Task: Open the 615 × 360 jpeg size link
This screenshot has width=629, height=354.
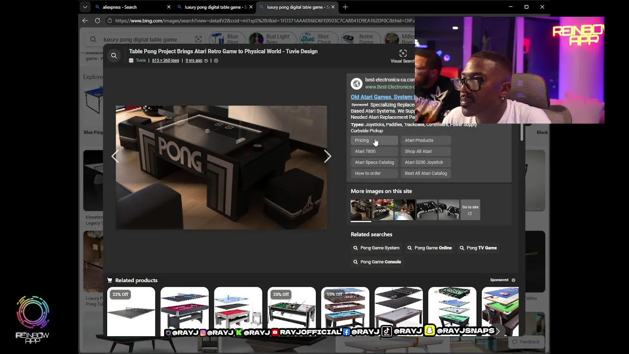Action: point(165,60)
